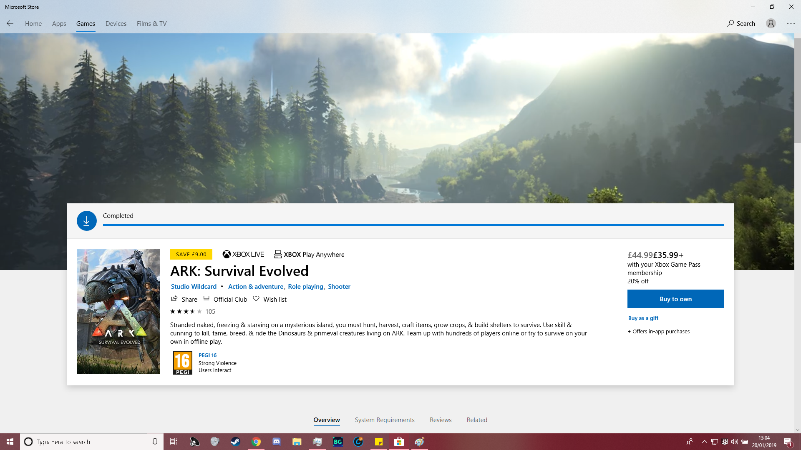The width and height of the screenshot is (801, 450).
Task: Open the See more ellipsis menu
Action: (x=791, y=24)
